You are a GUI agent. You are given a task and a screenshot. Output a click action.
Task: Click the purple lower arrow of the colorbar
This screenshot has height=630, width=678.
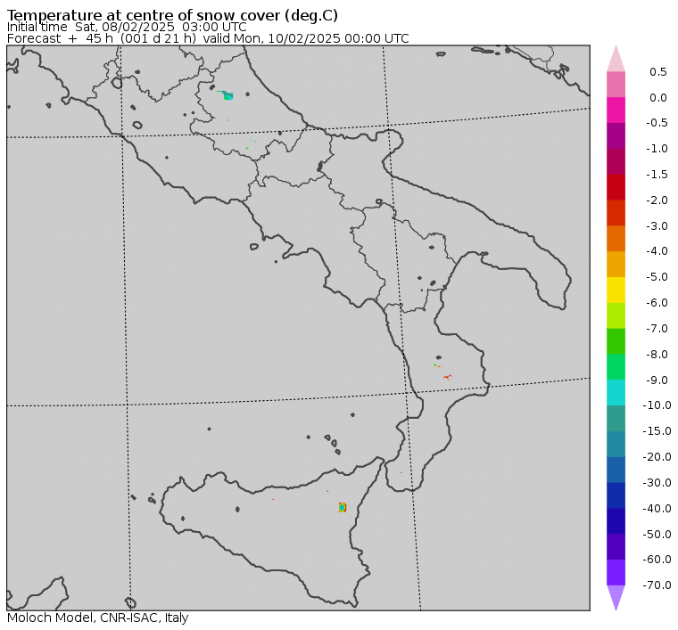click(x=616, y=598)
